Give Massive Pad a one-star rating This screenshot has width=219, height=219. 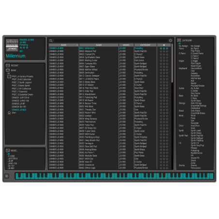click(161, 51)
